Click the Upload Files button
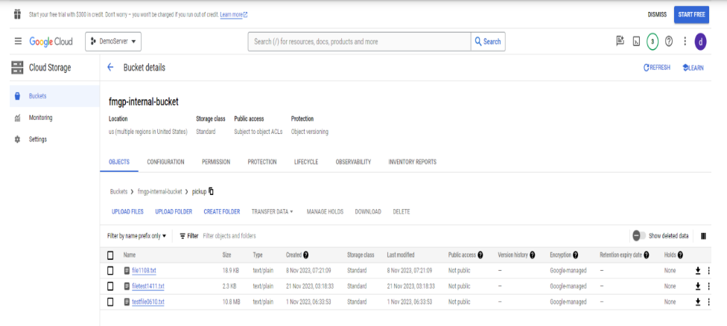Screen dimensions: 727x326 point(127,211)
